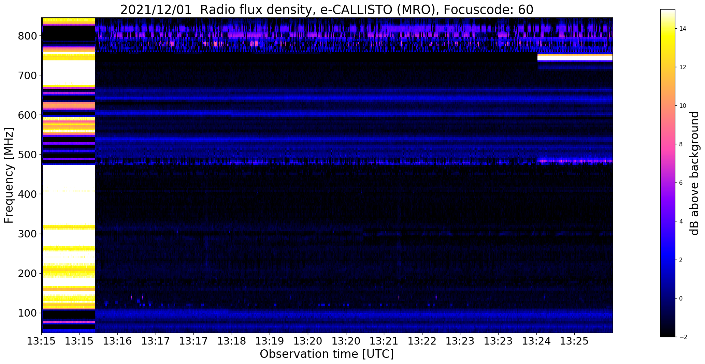This screenshot has height=364, width=705.
Task: Click the 200 frequency tick label
Action: pos(29,273)
